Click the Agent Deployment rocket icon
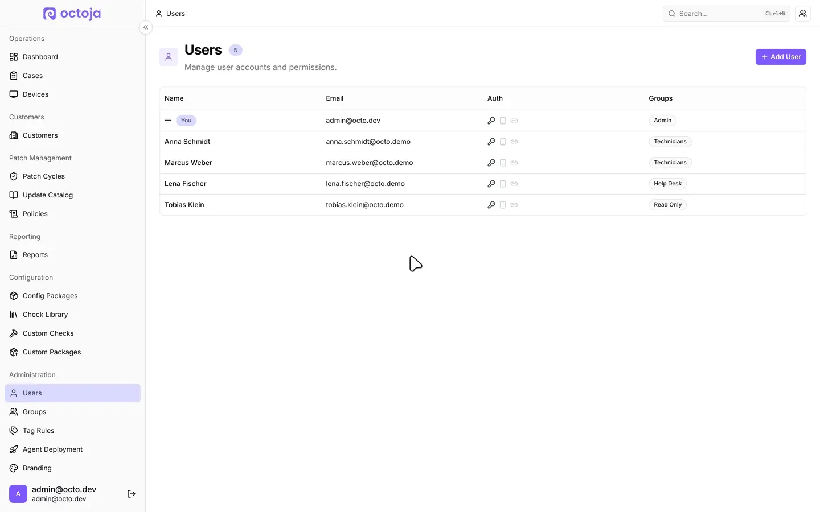Image resolution: width=820 pixels, height=512 pixels. tap(14, 449)
